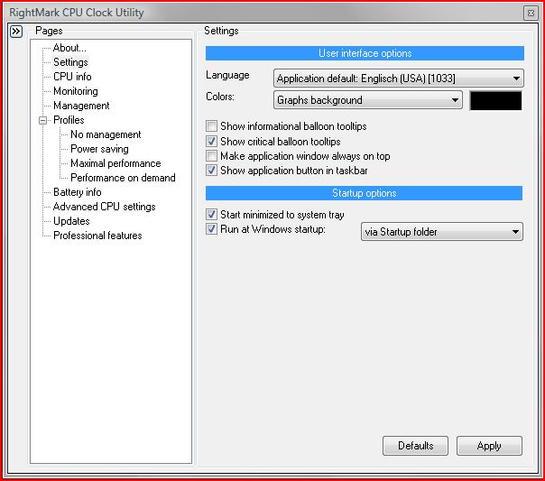Click the Startup options header
This screenshot has height=481, width=545.
click(x=364, y=193)
